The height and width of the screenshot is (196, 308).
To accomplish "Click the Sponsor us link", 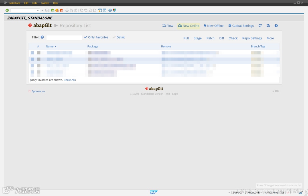I will click(37, 91).
